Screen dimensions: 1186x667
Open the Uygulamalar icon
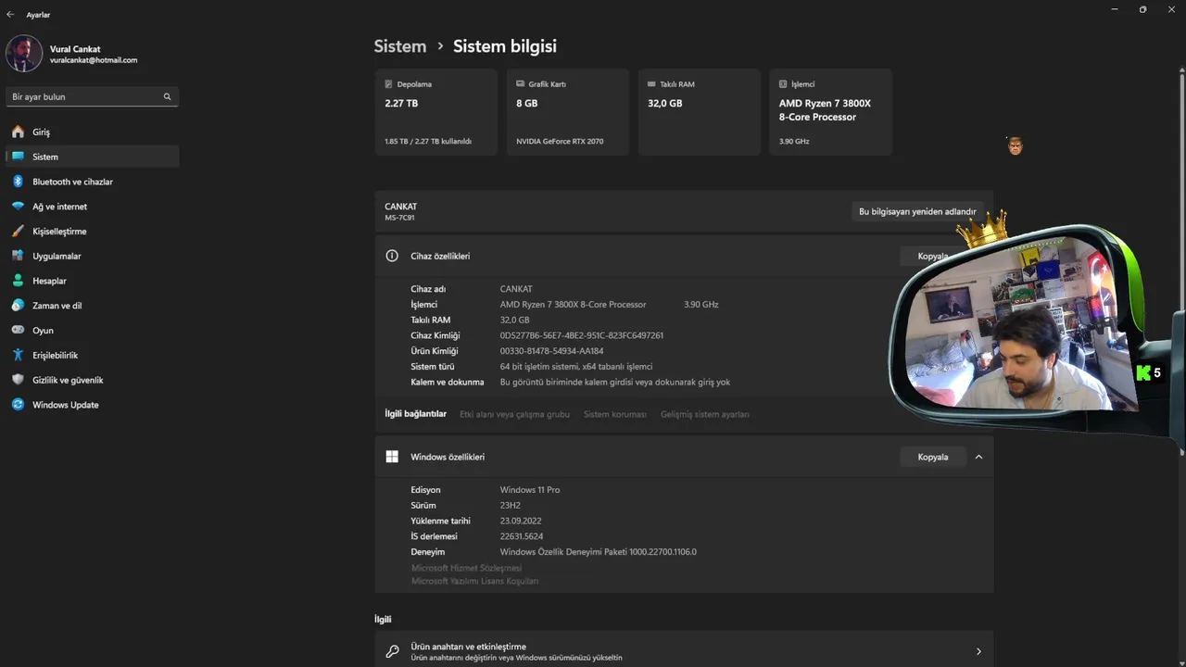(18, 256)
